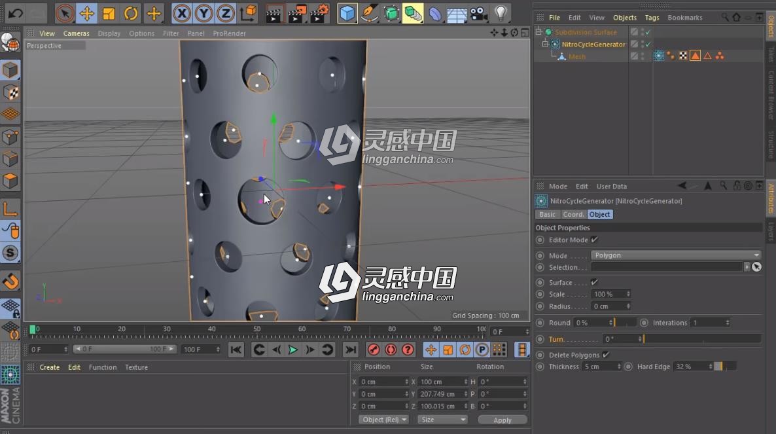
Task: Click the coordinate system icon
Action: [x=248, y=13]
